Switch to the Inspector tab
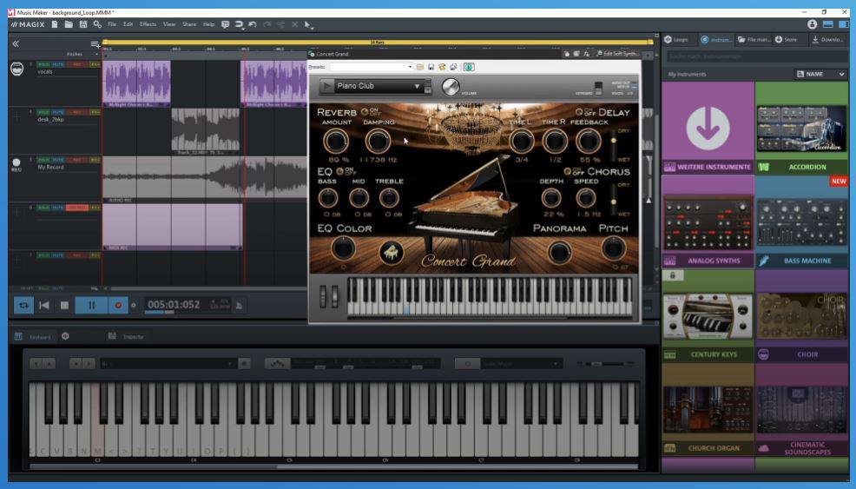 [x=126, y=336]
